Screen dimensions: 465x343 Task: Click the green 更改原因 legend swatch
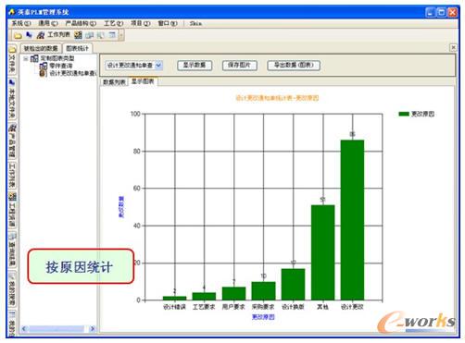(x=404, y=114)
